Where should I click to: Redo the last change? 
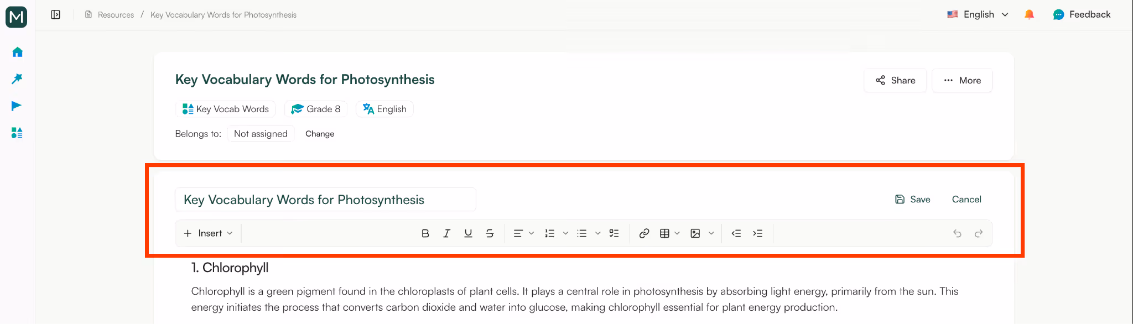click(979, 233)
